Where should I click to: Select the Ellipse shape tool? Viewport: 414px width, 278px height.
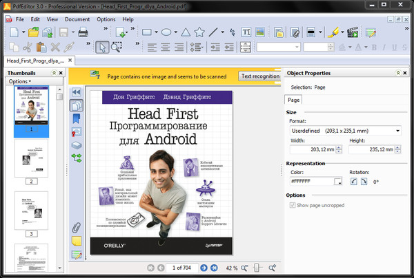(166, 32)
